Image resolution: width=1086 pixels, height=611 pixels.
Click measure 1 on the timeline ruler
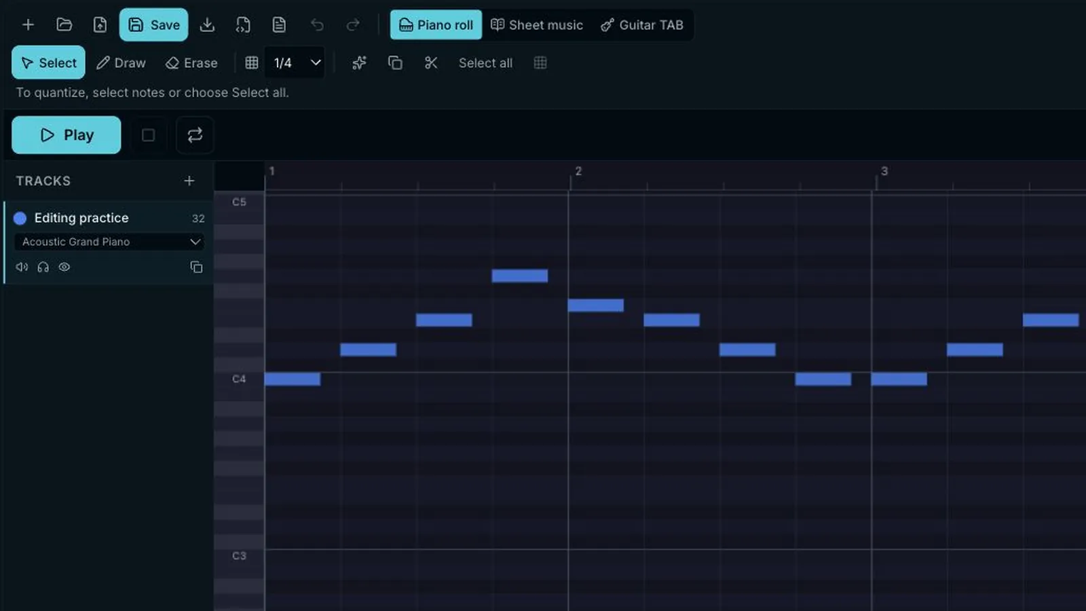[x=271, y=171]
